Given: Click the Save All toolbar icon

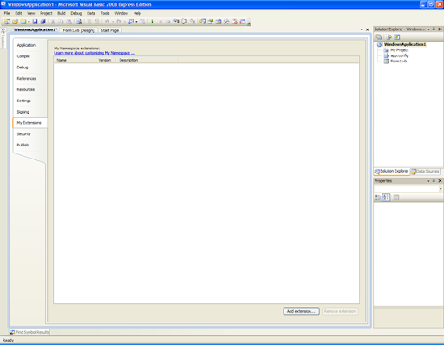Looking at the screenshot, I should 42,22.
